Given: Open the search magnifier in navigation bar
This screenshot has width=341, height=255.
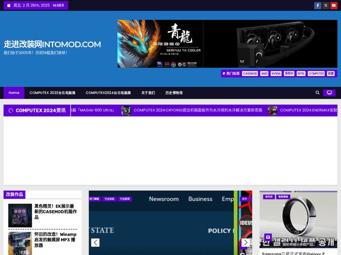Looking at the screenshot, I should click(317, 93).
